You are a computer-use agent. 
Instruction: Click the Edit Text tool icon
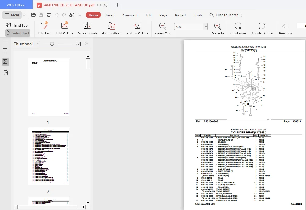[x=44, y=26]
